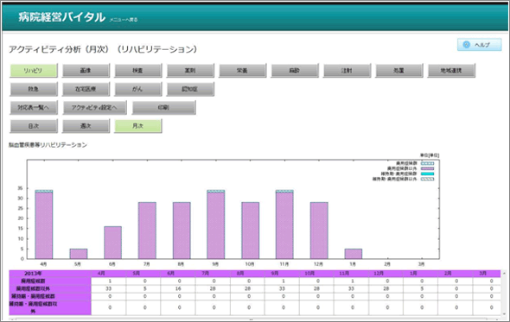Select the 月次 monthly view
Screen dimensions: 510x322
pyautogui.click(x=138, y=126)
